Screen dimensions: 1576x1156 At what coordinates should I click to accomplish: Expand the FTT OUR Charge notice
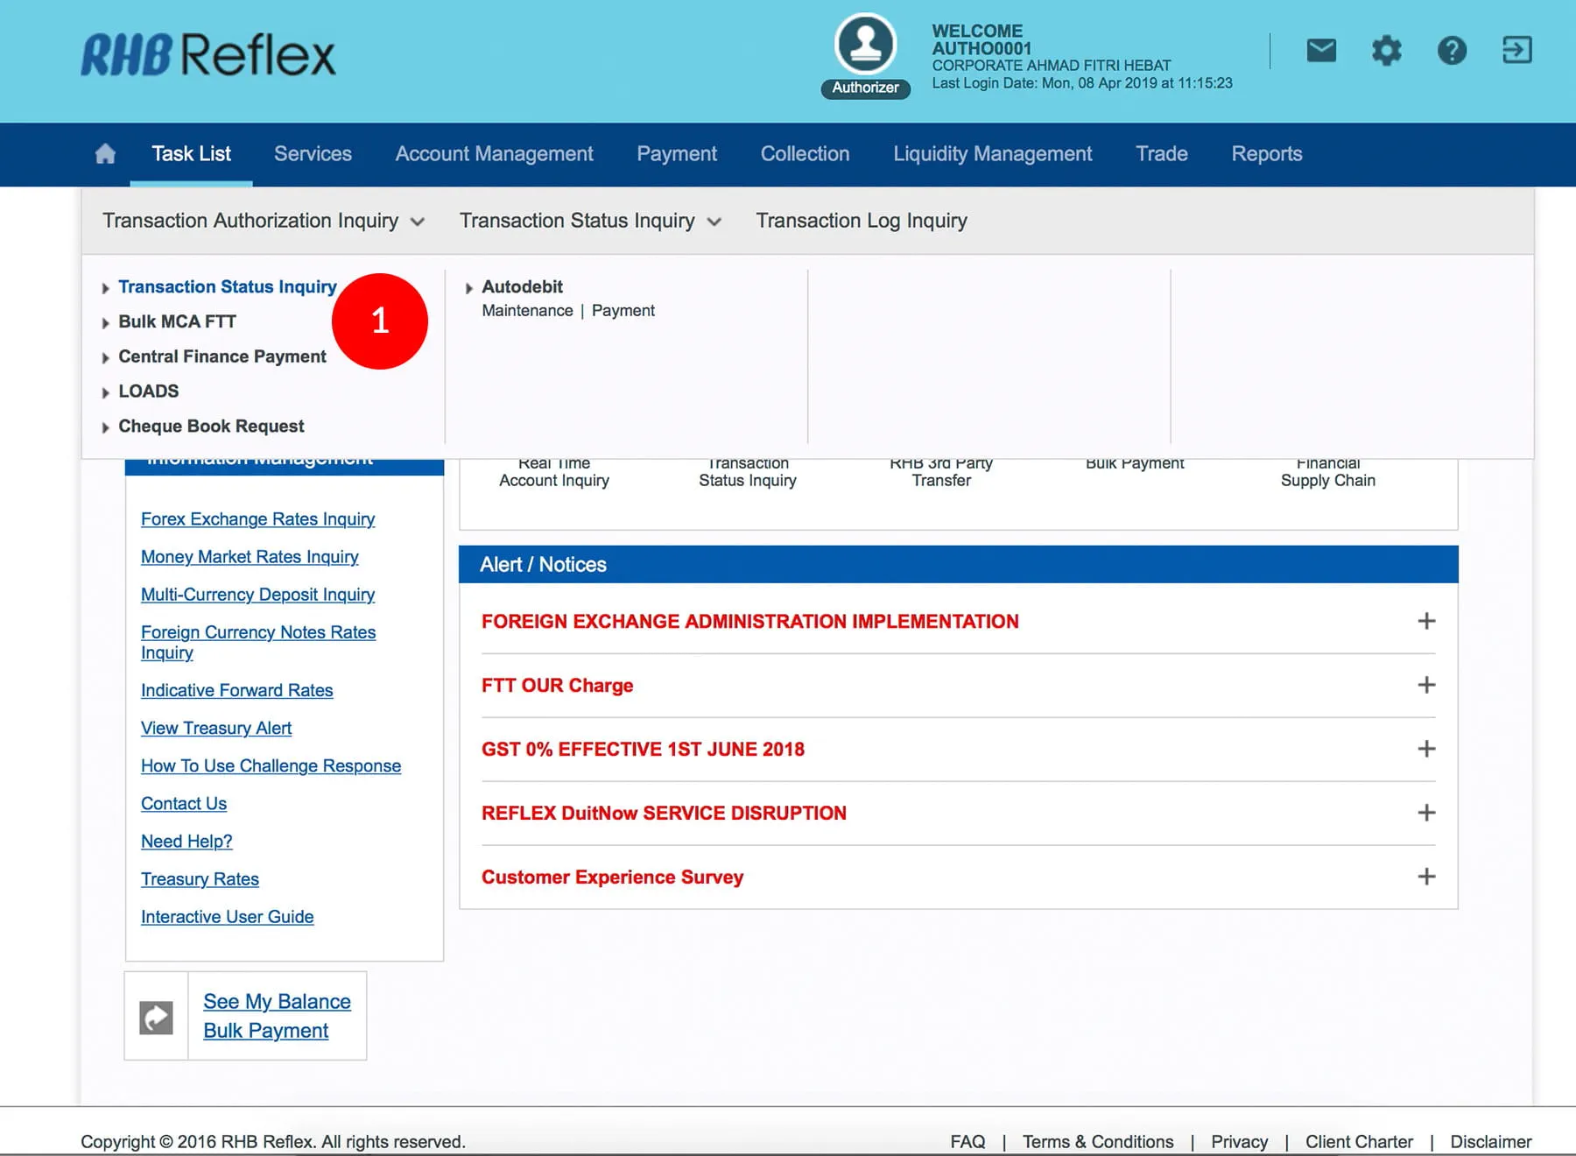pyautogui.click(x=1426, y=685)
